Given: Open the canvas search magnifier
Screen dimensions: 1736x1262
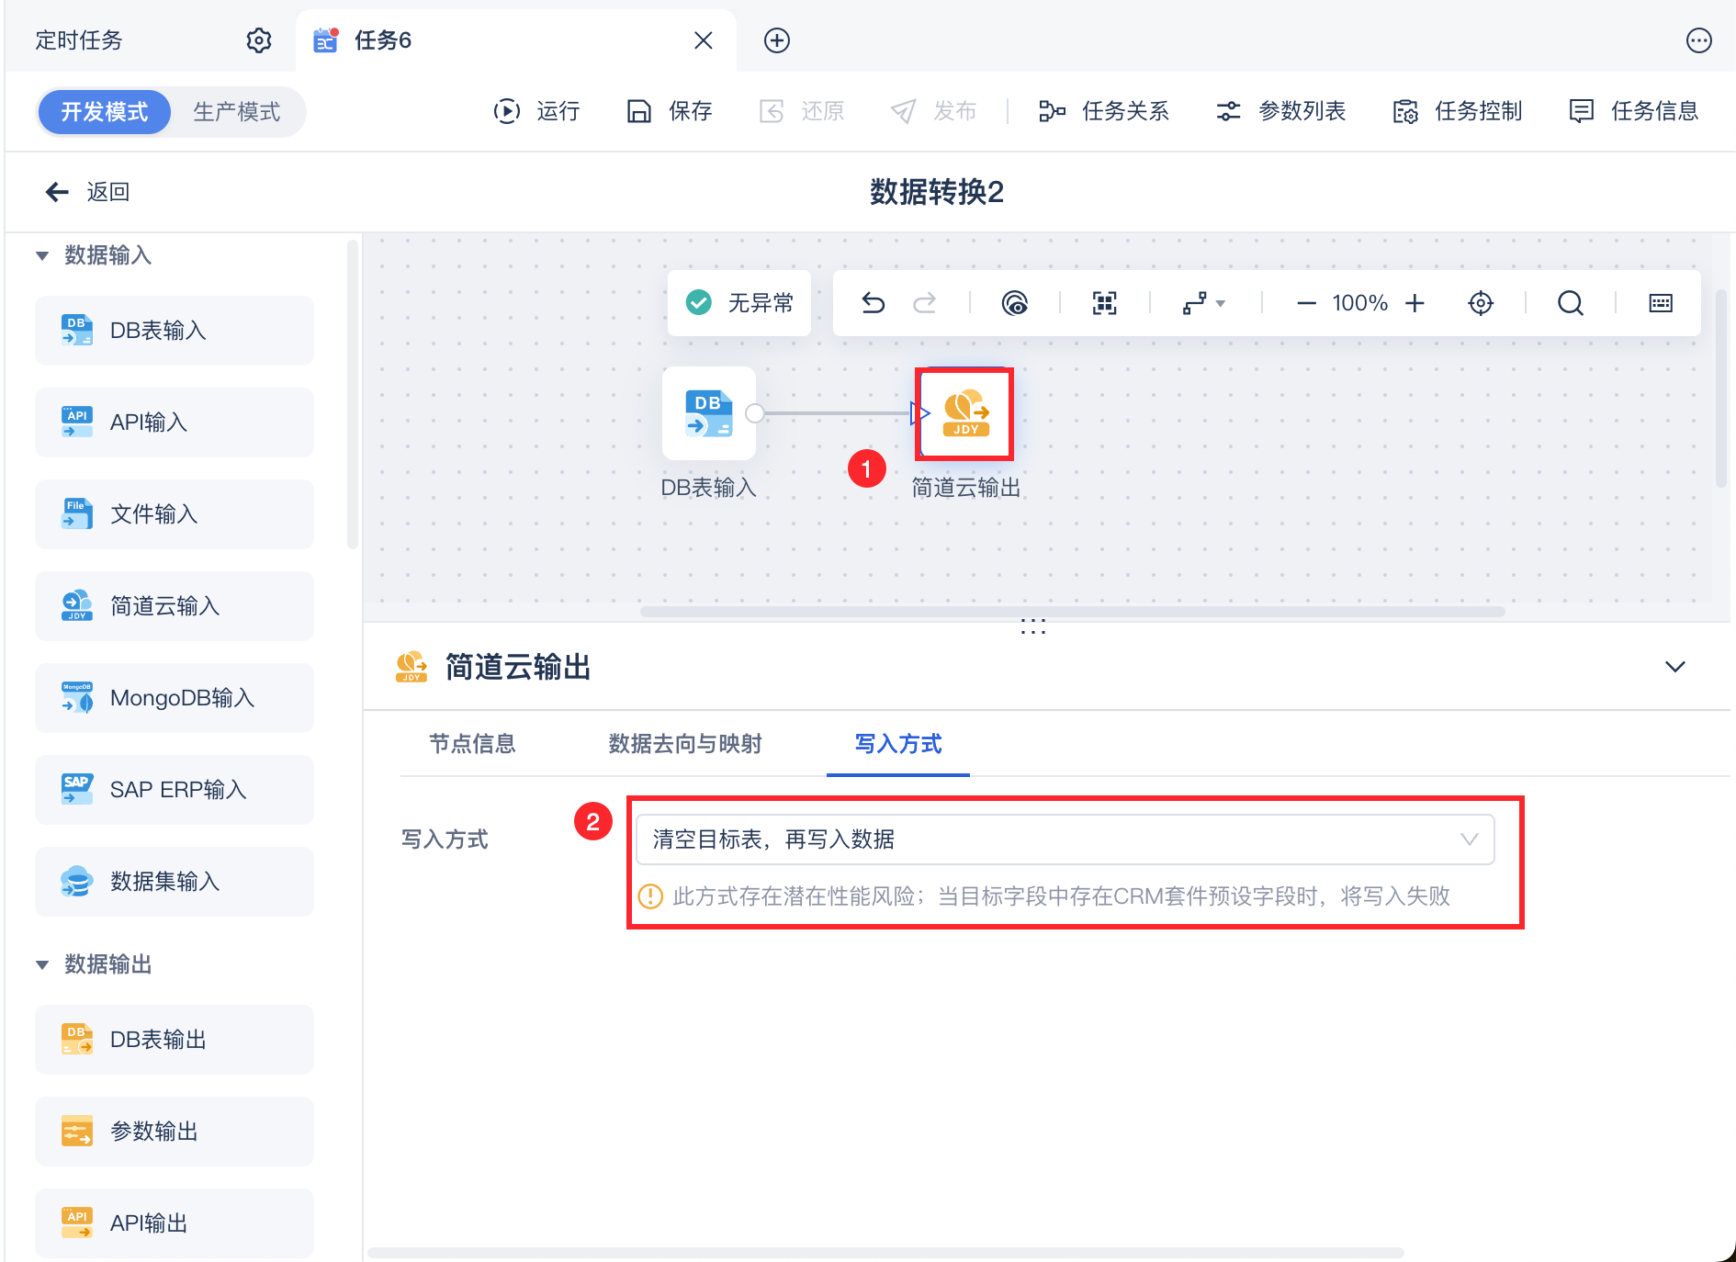Looking at the screenshot, I should pyautogui.click(x=1571, y=303).
